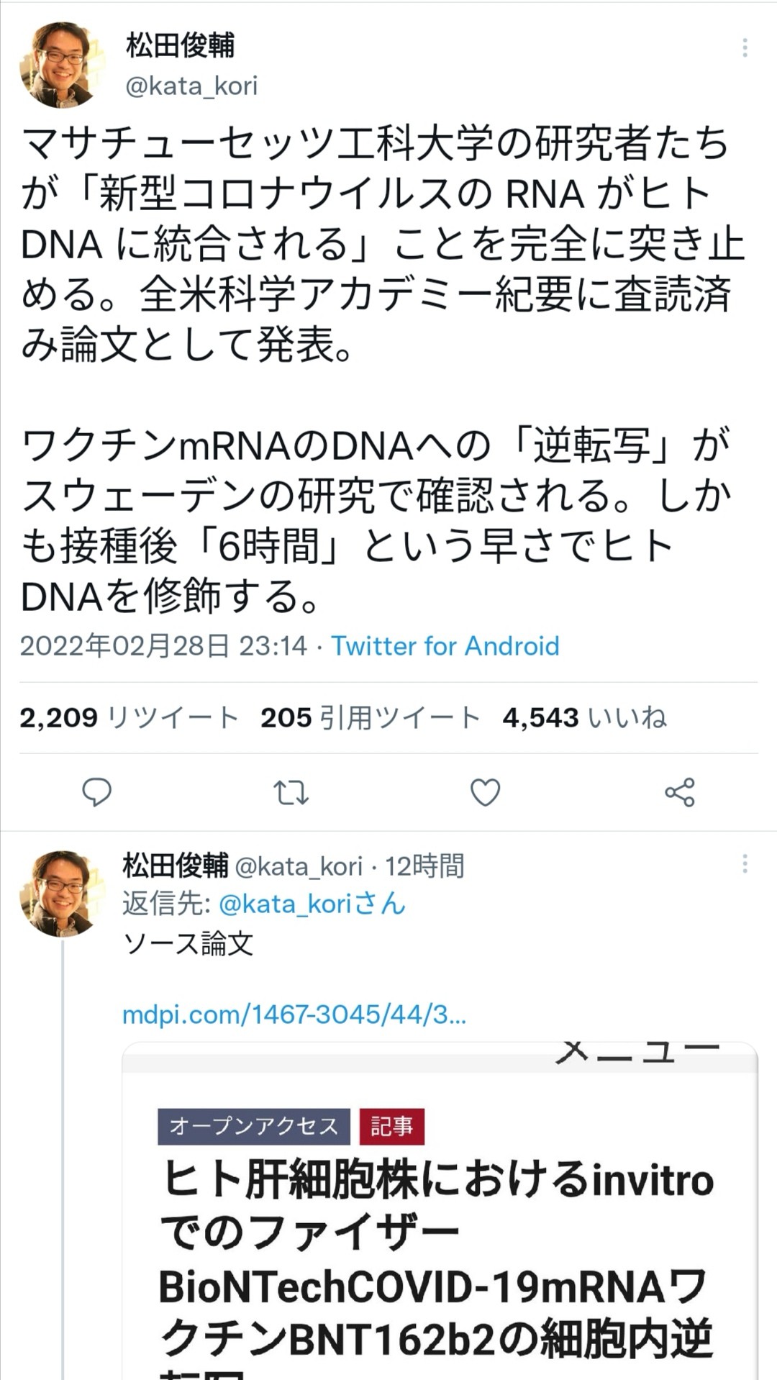View the 2,209 retweets list
Screen dimensions: 777x1380
coord(129,717)
